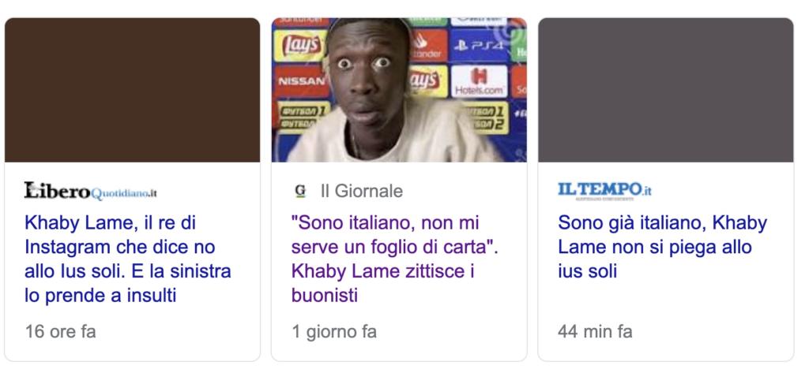Click the Lay's logo above the Nissan banner
The width and height of the screenshot is (809, 373).
tap(300, 46)
